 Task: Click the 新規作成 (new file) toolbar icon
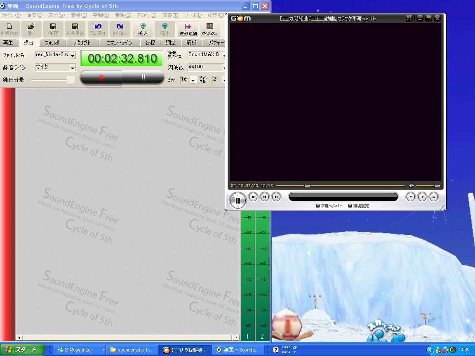tap(9, 29)
